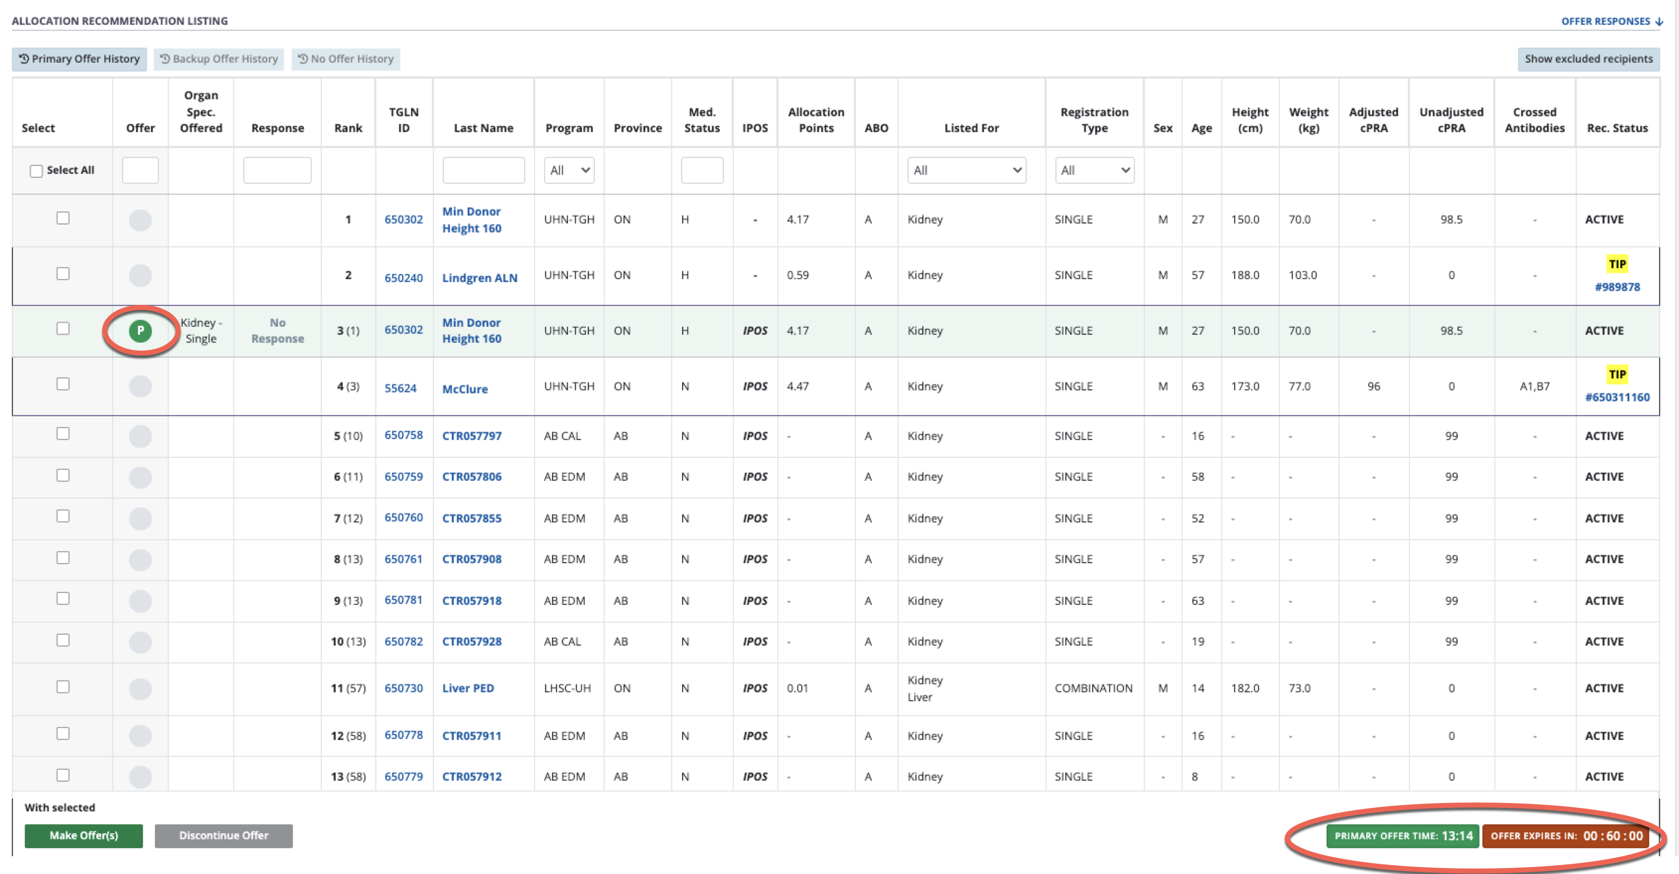Click green P primary offer icon
This screenshot has height=874, width=1679.
pos(140,331)
